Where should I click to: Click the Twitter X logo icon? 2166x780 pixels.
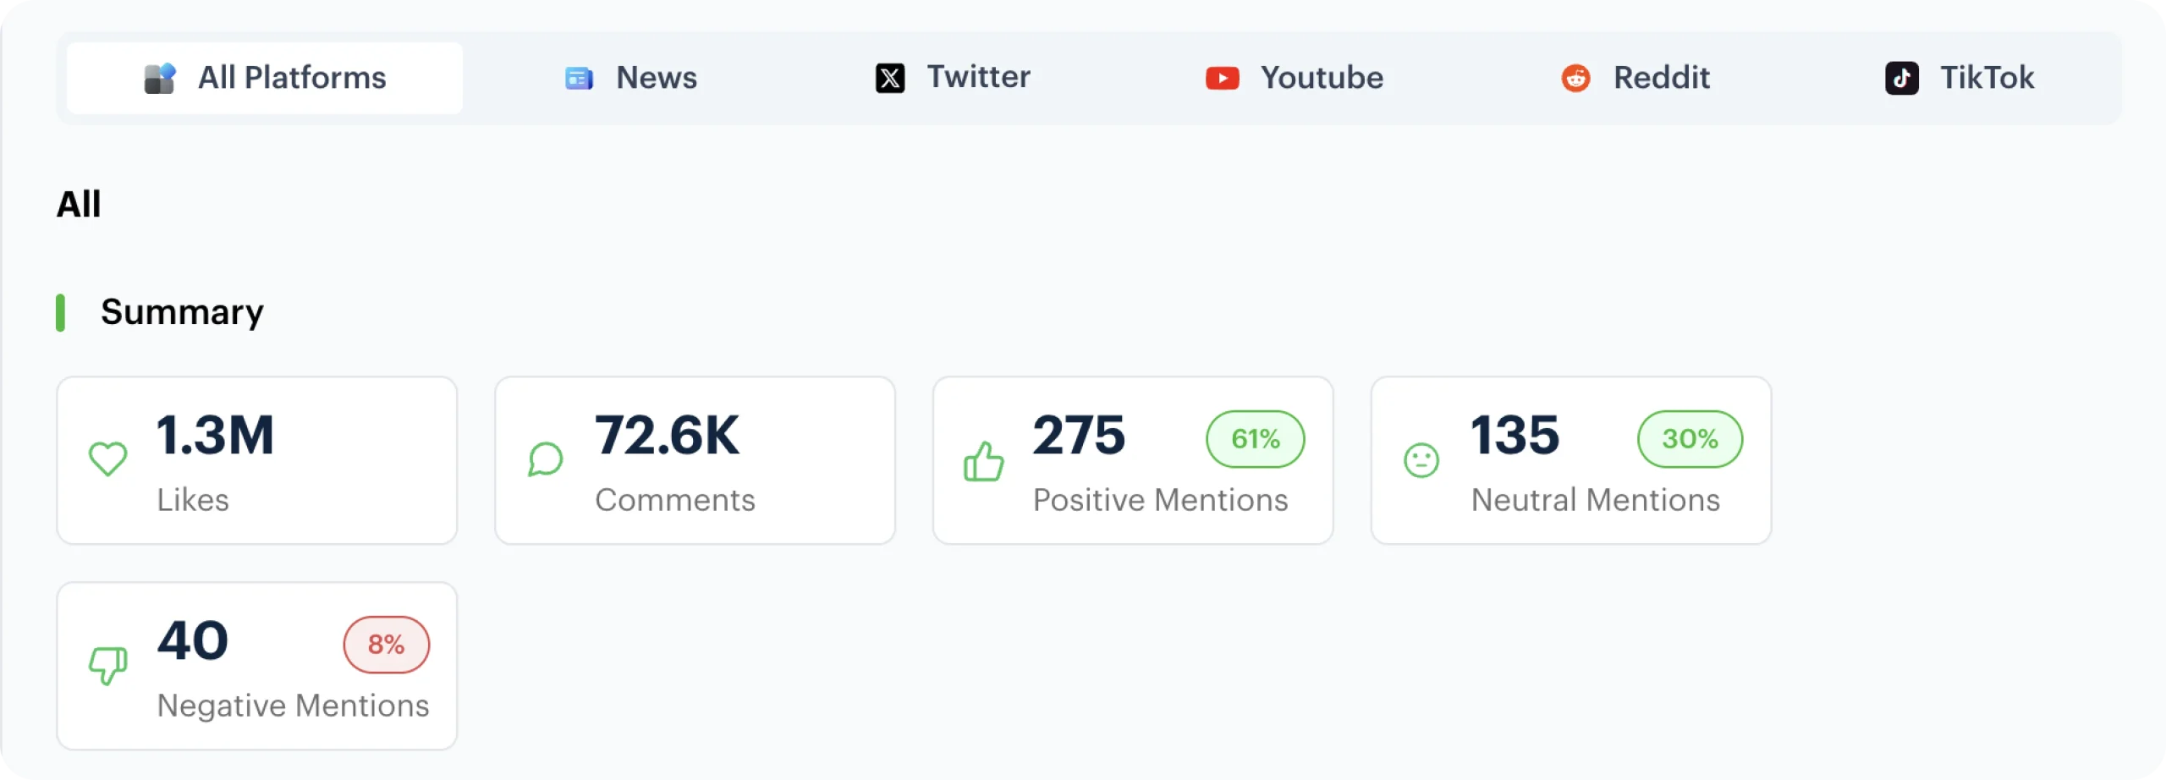[x=890, y=79]
